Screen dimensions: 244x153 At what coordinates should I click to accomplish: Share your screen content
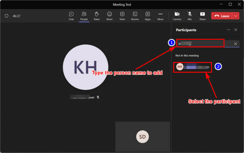(202, 16)
